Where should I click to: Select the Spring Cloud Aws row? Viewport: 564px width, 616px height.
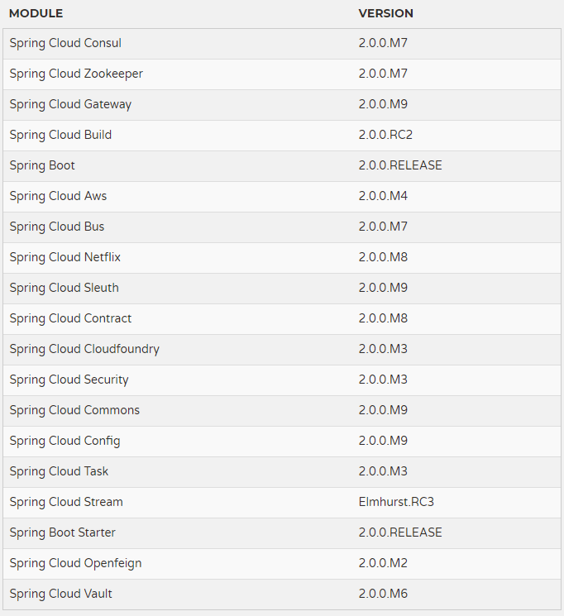tap(58, 196)
